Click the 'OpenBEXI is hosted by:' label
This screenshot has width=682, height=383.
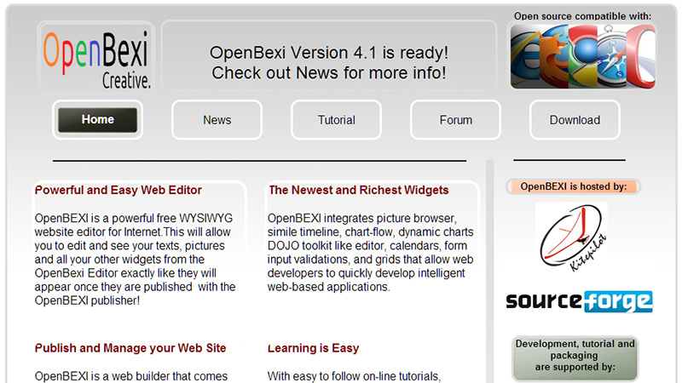pyautogui.click(x=573, y=186)
